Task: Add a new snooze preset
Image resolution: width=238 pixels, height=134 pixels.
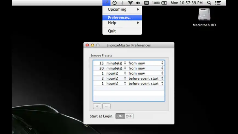Action: 97,106
